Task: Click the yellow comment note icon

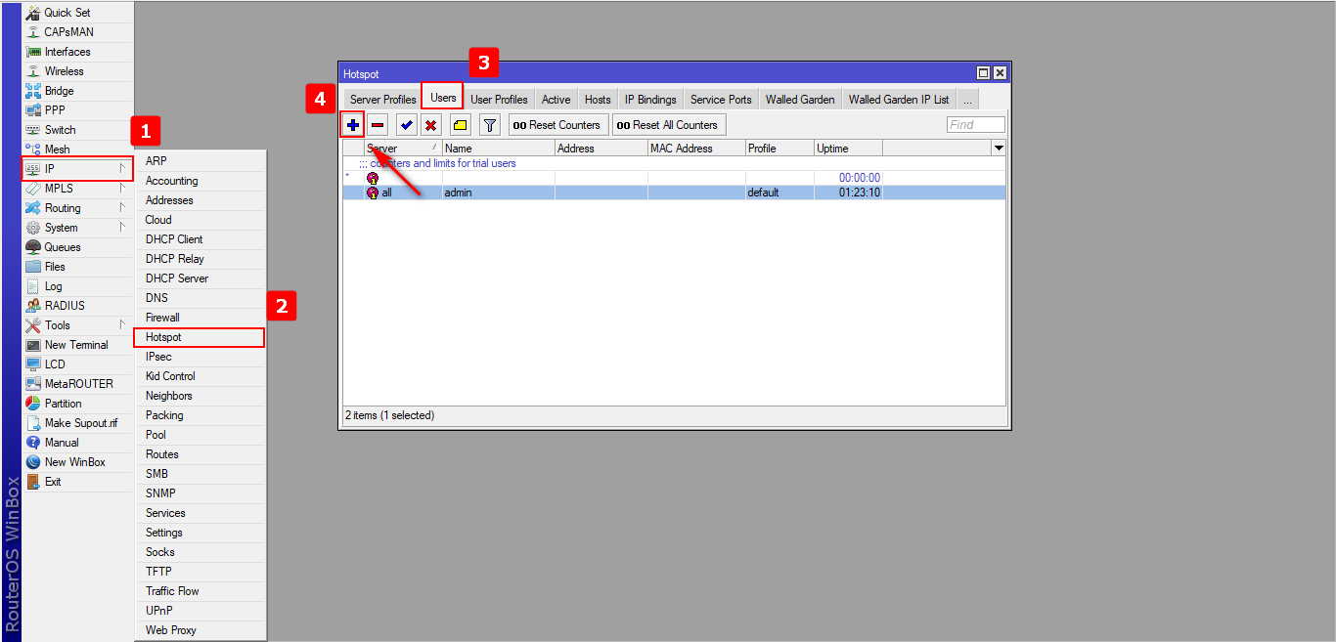Action: click(x=460, y=125)
